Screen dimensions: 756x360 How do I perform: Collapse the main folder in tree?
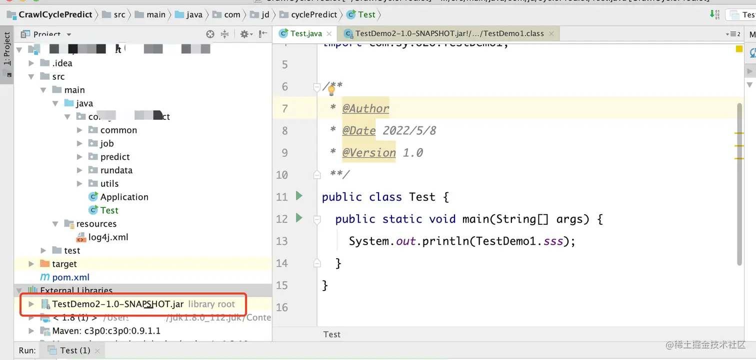pyautogui.click(x=43, y=90)
